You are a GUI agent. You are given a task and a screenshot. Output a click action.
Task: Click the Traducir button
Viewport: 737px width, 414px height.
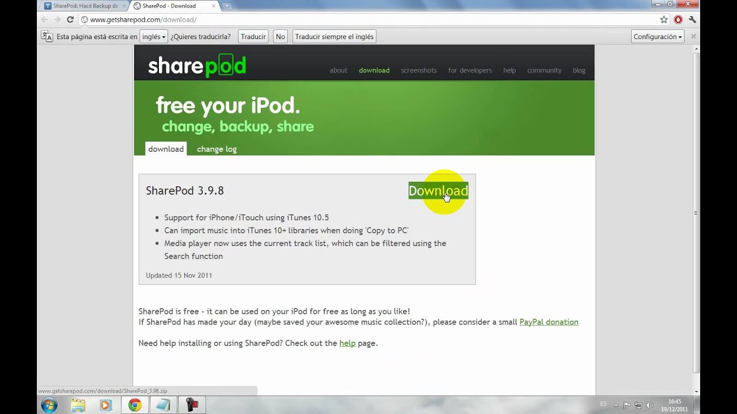click(253, 36)
